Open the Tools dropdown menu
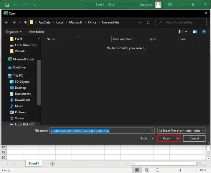 (147, 139)
